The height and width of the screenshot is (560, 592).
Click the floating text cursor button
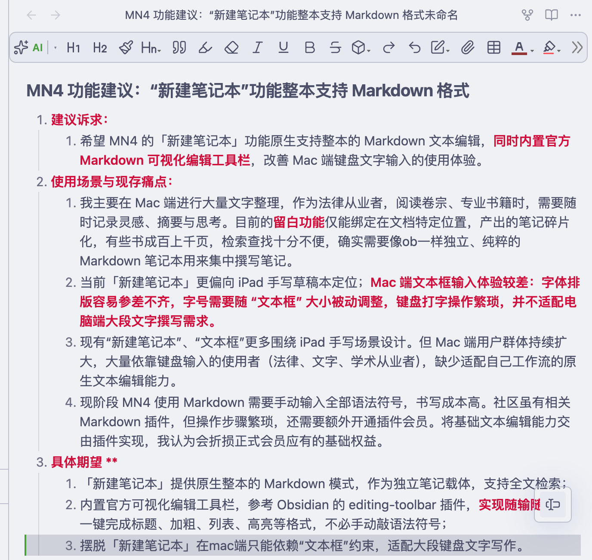tap(553, 505)
